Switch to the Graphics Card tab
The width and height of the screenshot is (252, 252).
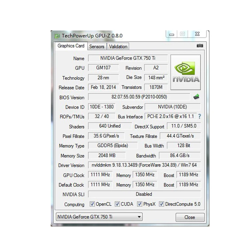71,46
